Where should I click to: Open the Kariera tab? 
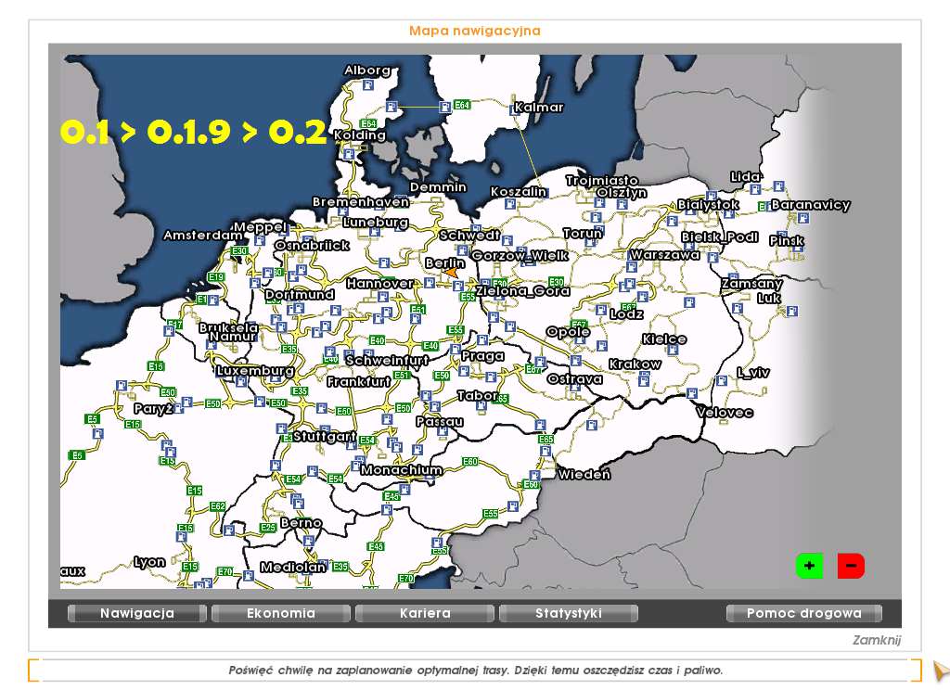click(425, 613)
